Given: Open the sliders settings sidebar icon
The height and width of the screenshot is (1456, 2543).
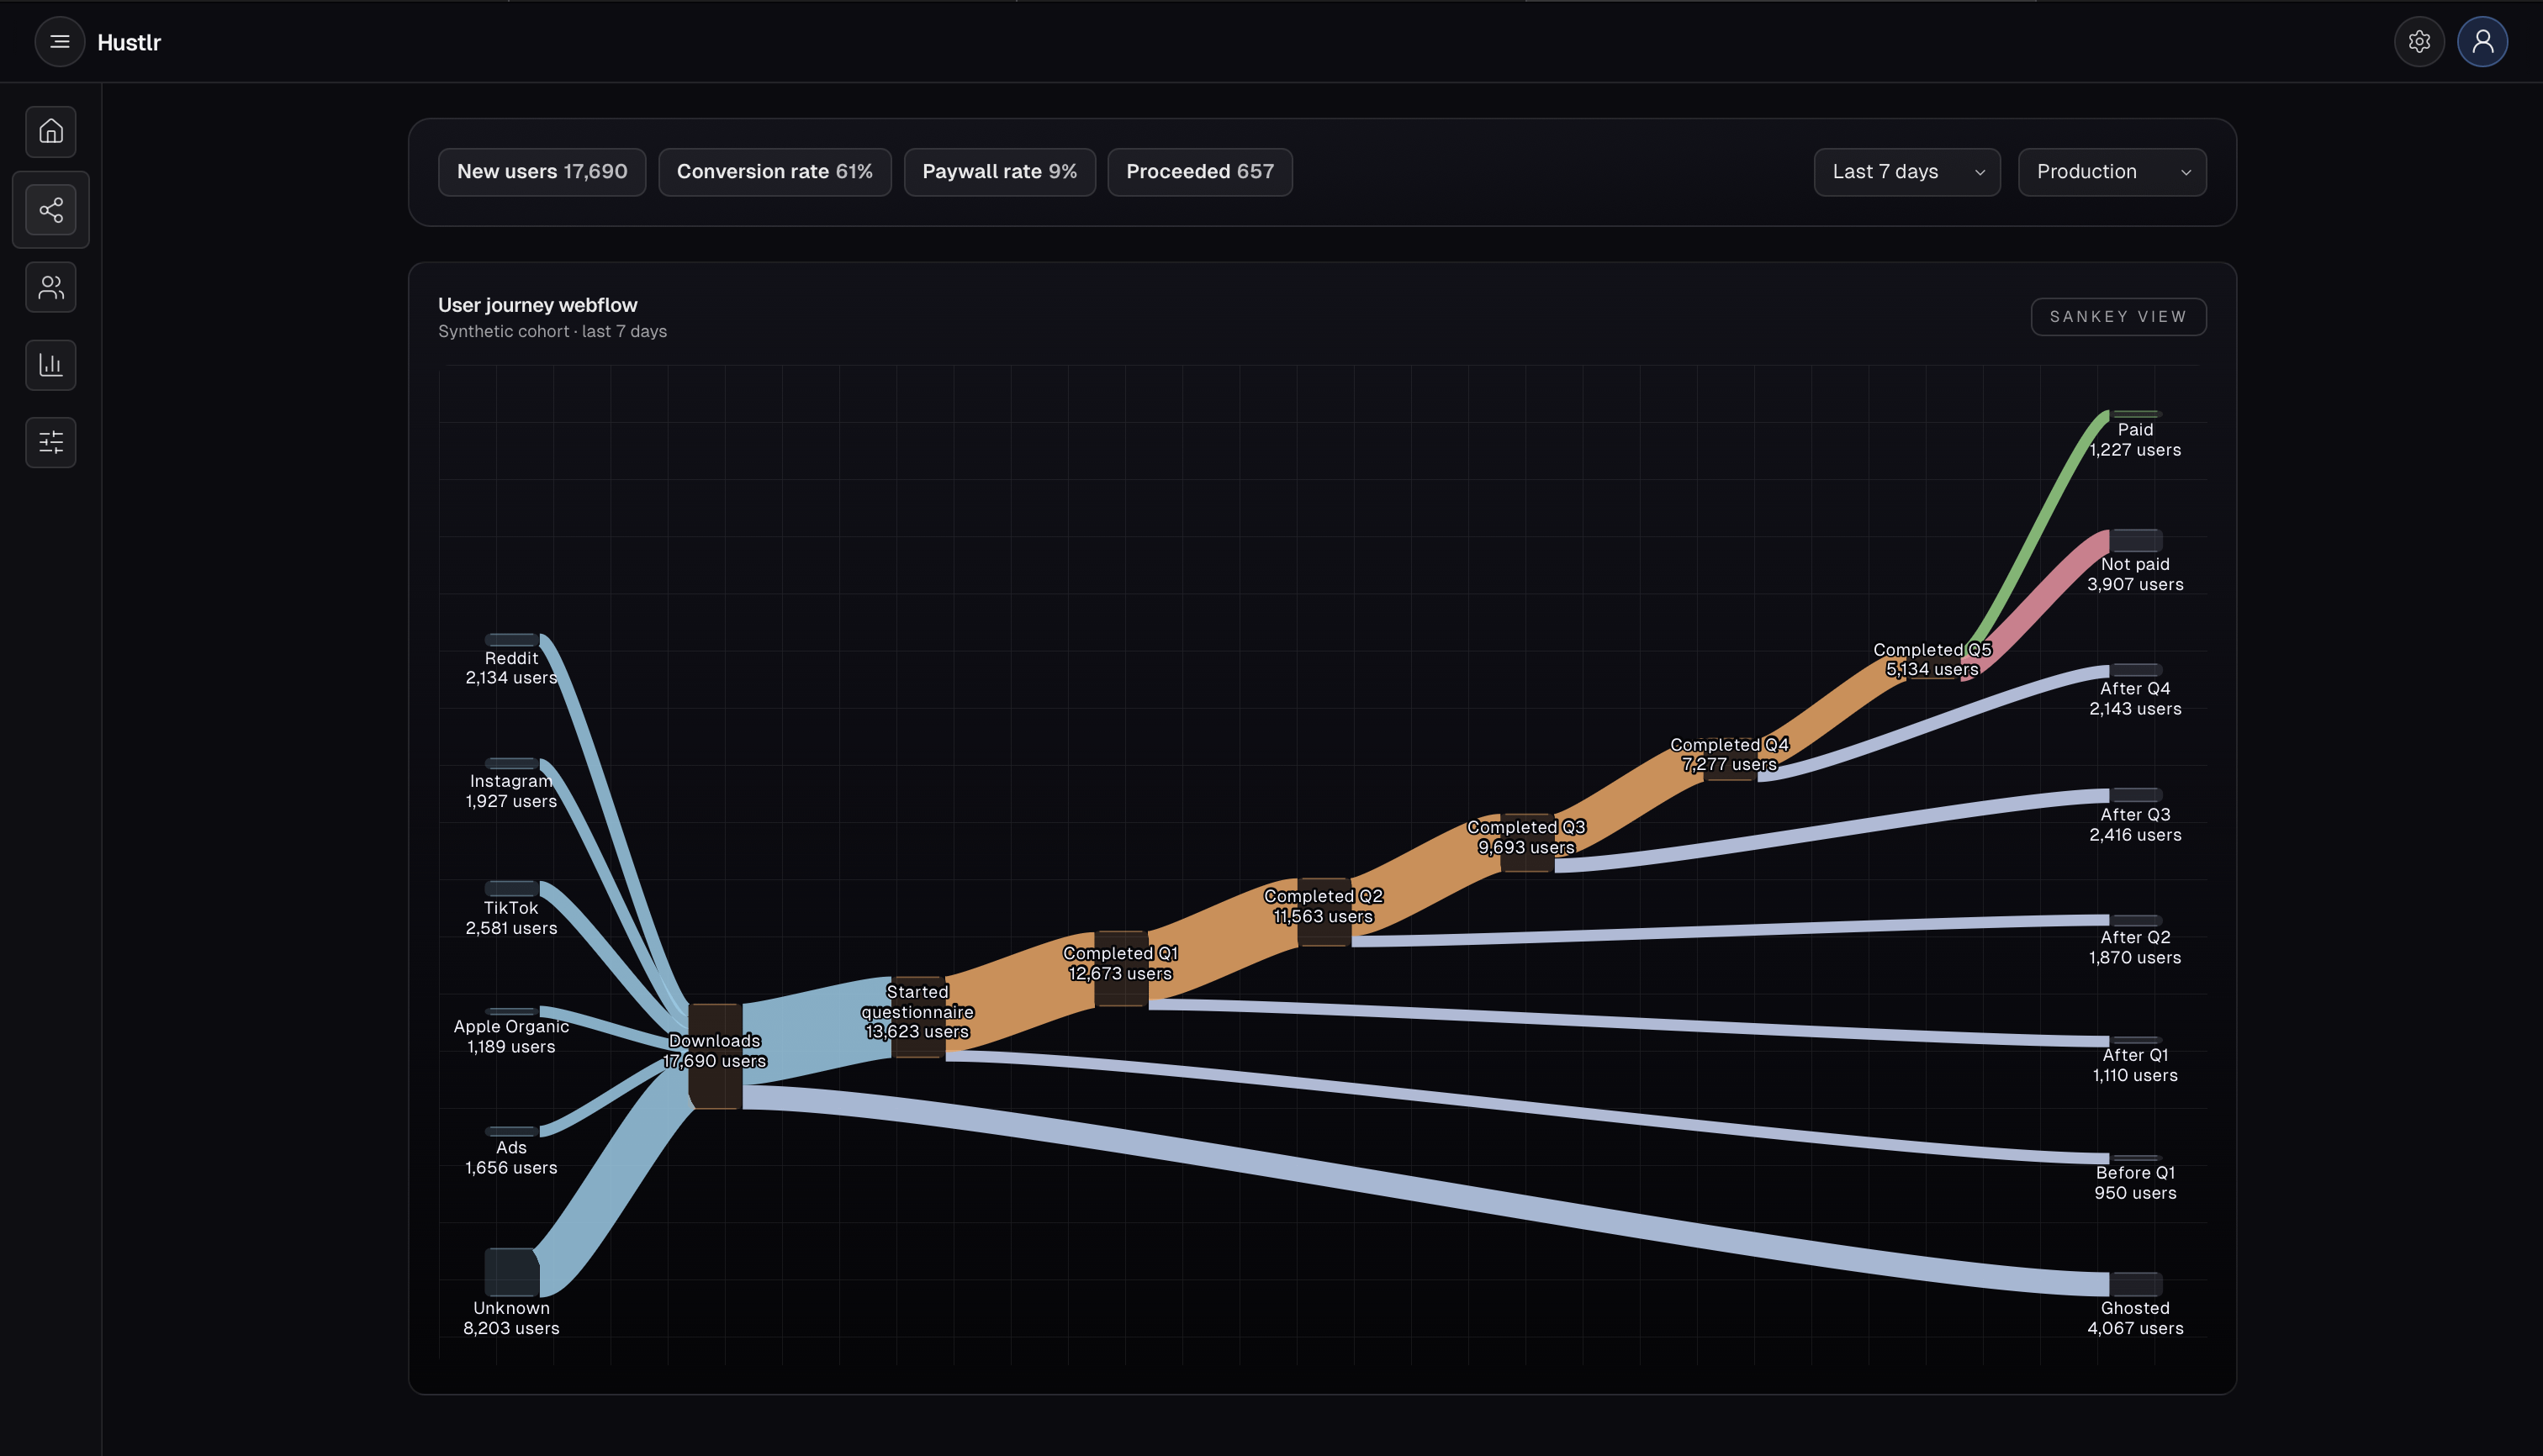Looking at the screenshot, I should 51,442.
